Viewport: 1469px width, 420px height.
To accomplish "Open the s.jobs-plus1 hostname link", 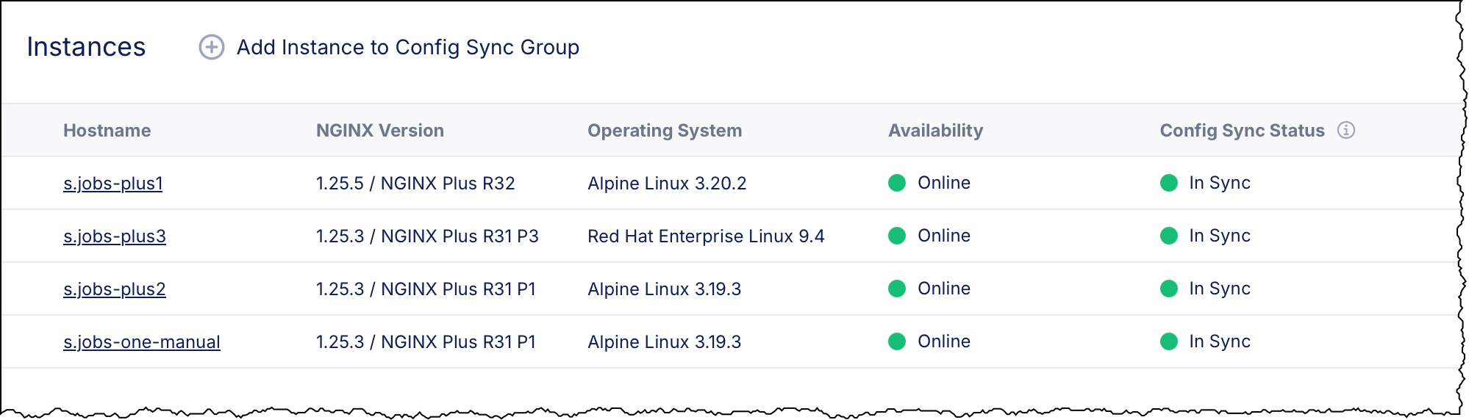I will (113, 184).
